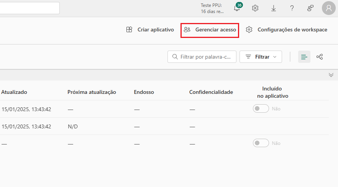The height and width of the screenshot is (187, 338).
Task: Open the user profile avatar
Action: [x=329, y=8]
